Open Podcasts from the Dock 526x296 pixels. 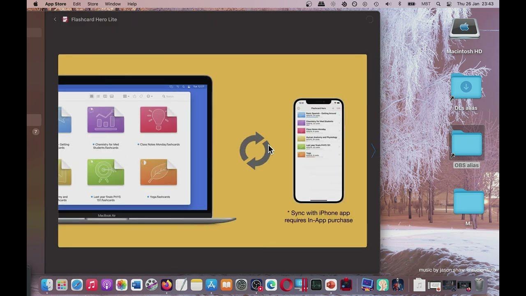pyautogui.click(x=106, y=284)
